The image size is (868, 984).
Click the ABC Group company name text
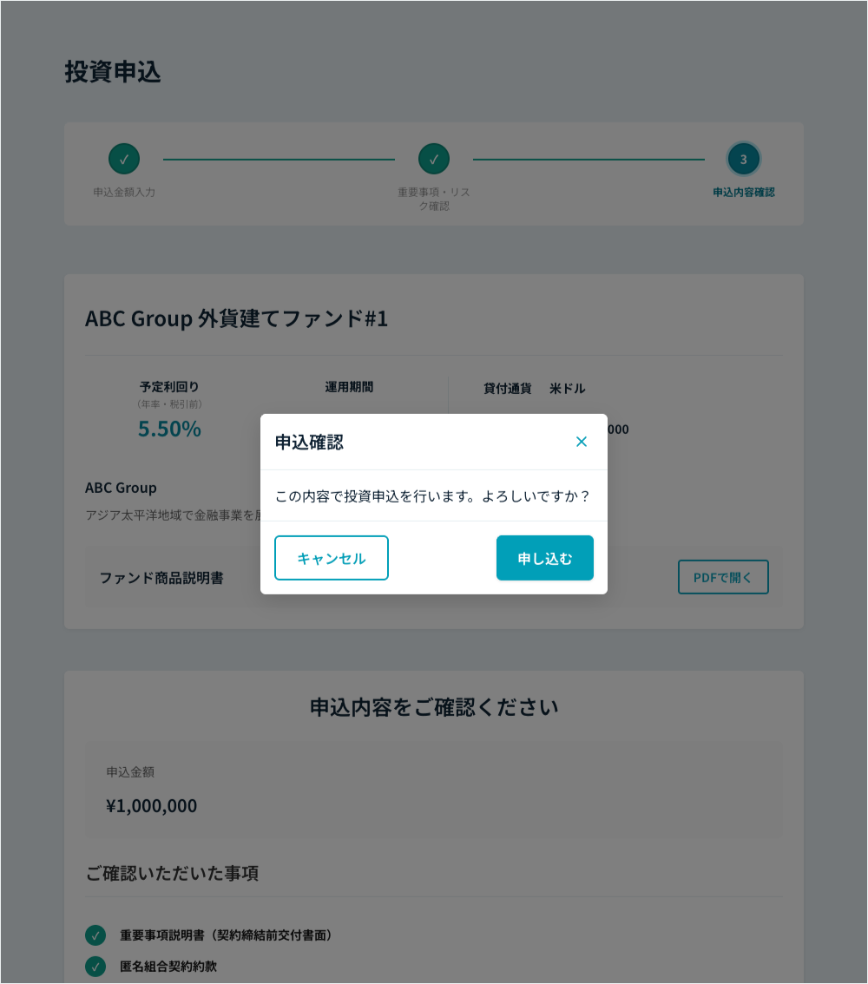click(x=122, y=488)
